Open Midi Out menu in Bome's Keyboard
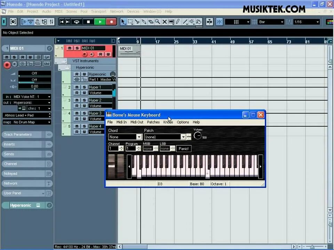Screen dimensions: 334x250 pyautogui.click(x=137, y=122)
